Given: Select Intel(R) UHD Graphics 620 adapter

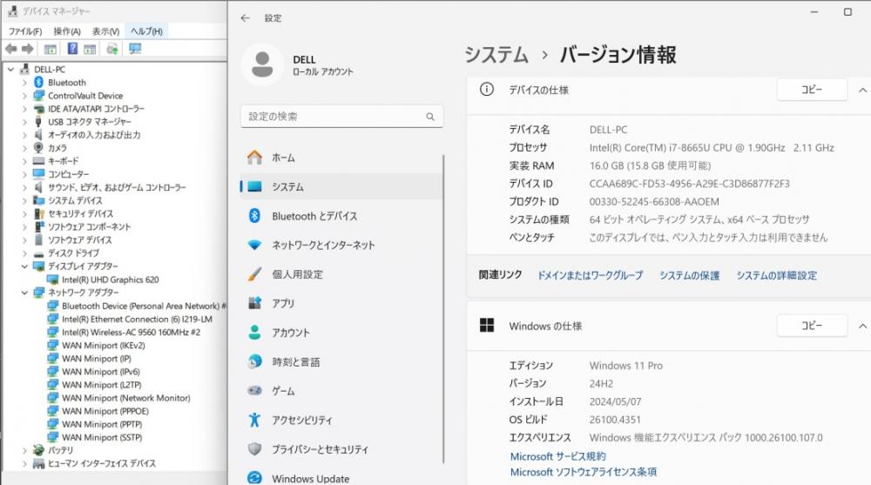Looking at the screenshot, I should (x=110, y=280).
